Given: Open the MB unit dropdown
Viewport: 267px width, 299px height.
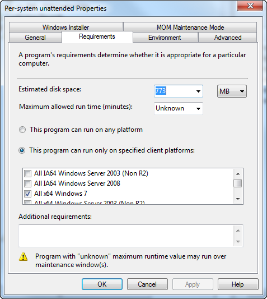Looking at the screenshot, I should (x=232, y=91).
